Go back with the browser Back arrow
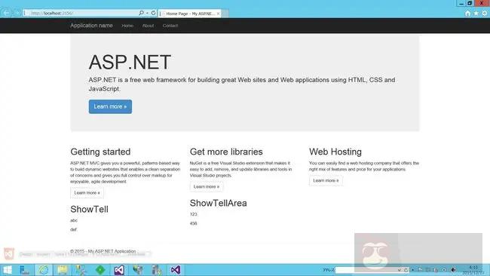Viewport: 490px width, 276px height. (6, 13)
